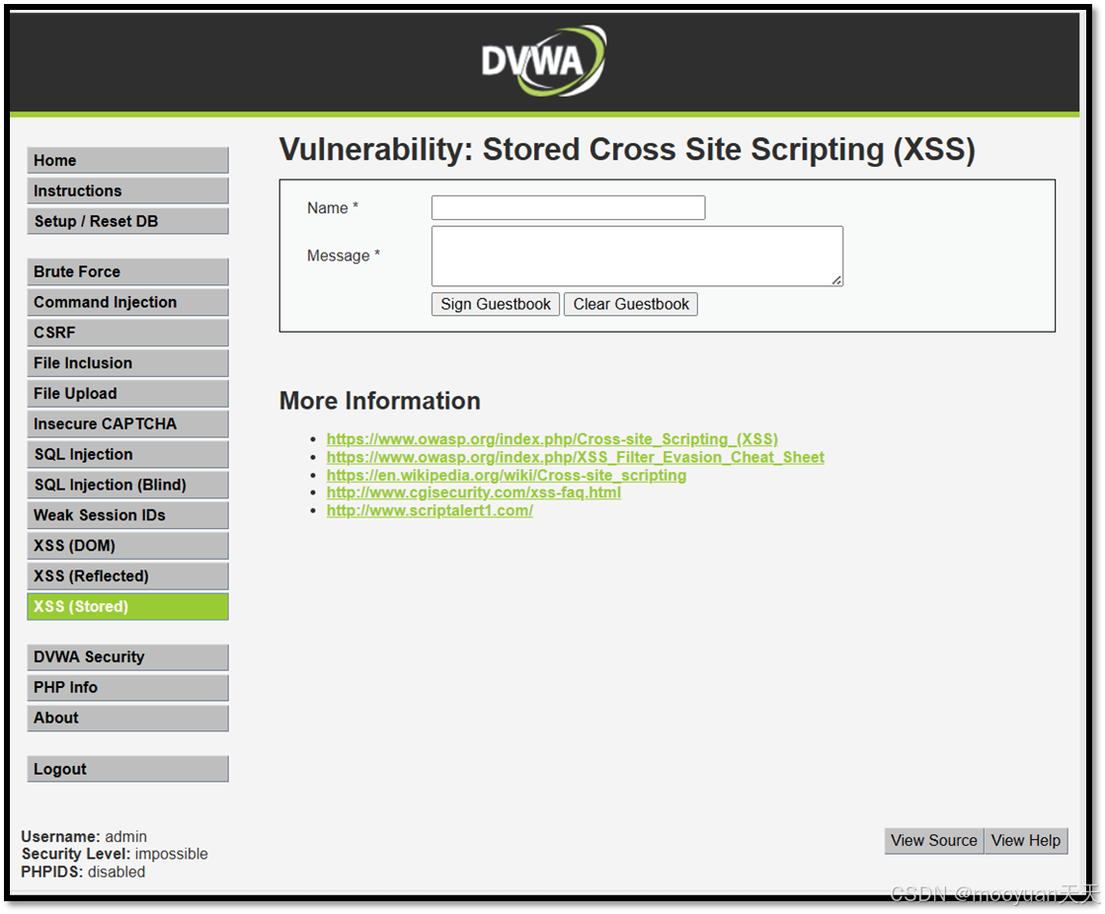
Task: Select the 'PHPIDS: disabled' status text
Action: pos(83,872)
